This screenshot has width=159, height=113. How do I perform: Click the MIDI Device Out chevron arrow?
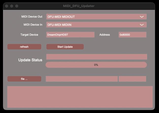point(142,17)
